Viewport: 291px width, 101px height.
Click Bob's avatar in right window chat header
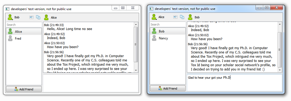(190, 17)
